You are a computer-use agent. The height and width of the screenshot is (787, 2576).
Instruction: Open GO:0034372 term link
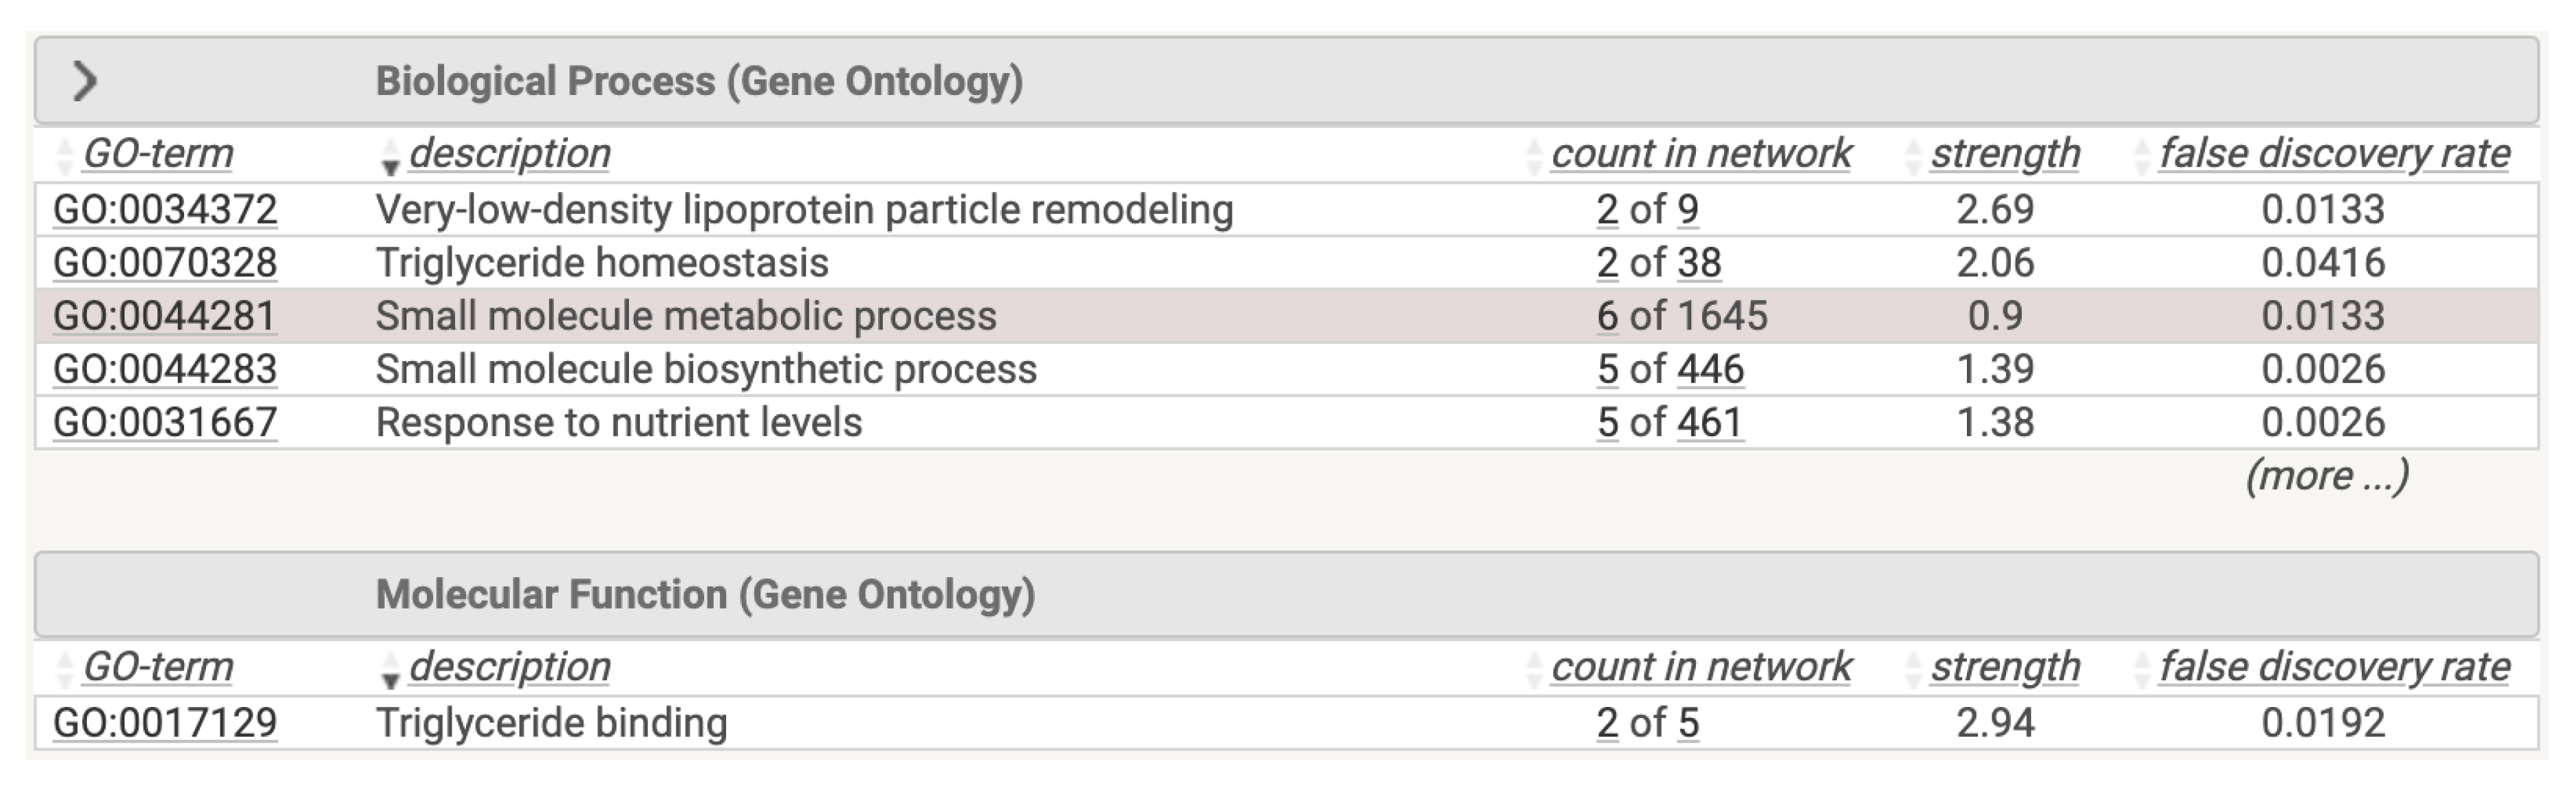(165, 210)
